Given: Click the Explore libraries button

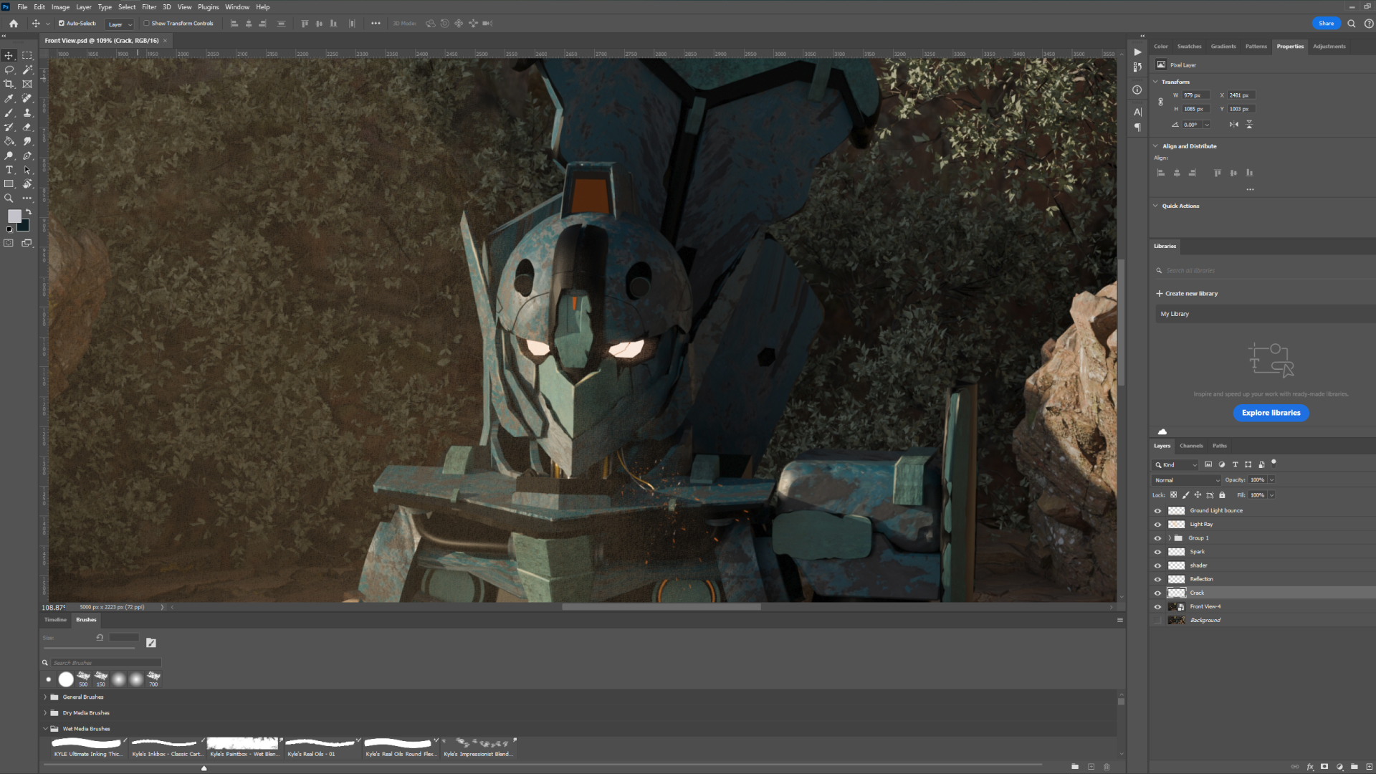Looking at the screenshot, I should point(1271,413).
